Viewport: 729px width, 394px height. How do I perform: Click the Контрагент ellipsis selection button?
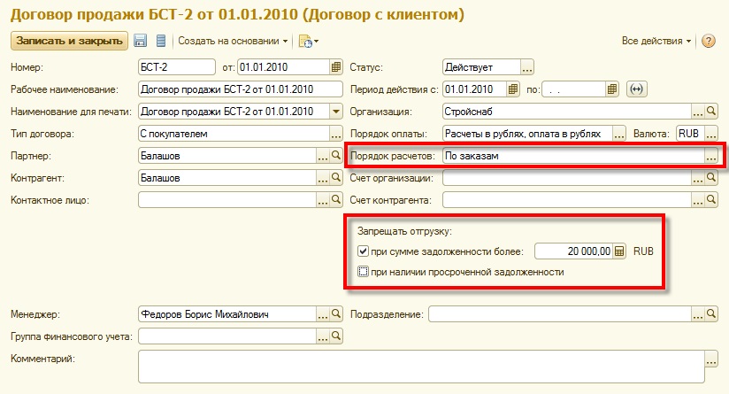click(x=323, y=178)
